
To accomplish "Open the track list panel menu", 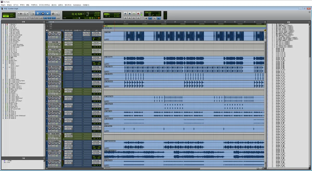I will (44, 22).
